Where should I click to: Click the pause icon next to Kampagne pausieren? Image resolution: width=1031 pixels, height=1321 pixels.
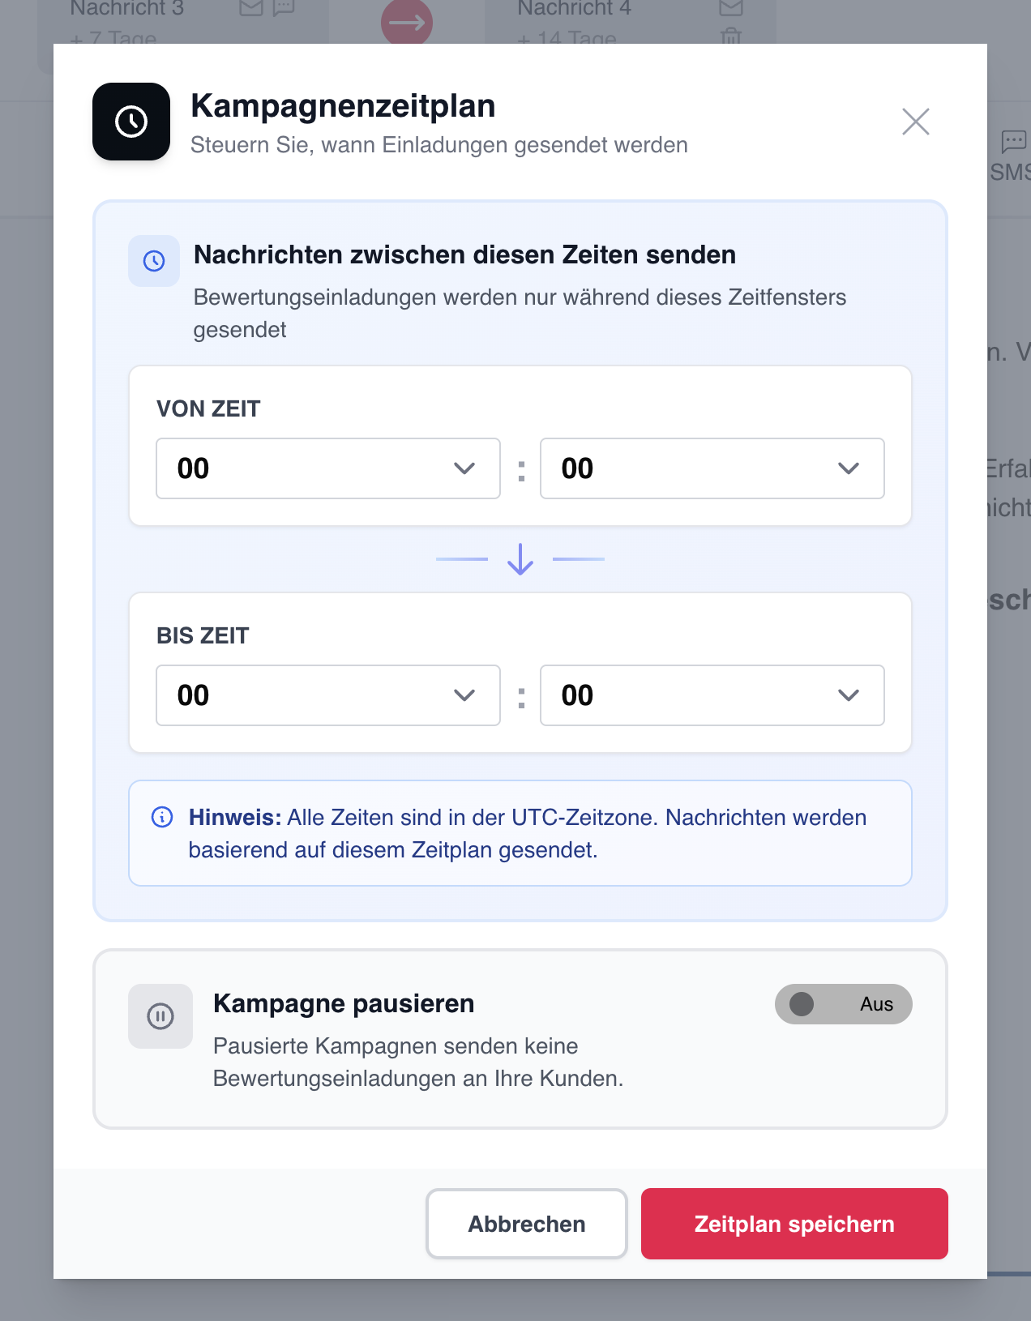click(x=160, y=1016)
